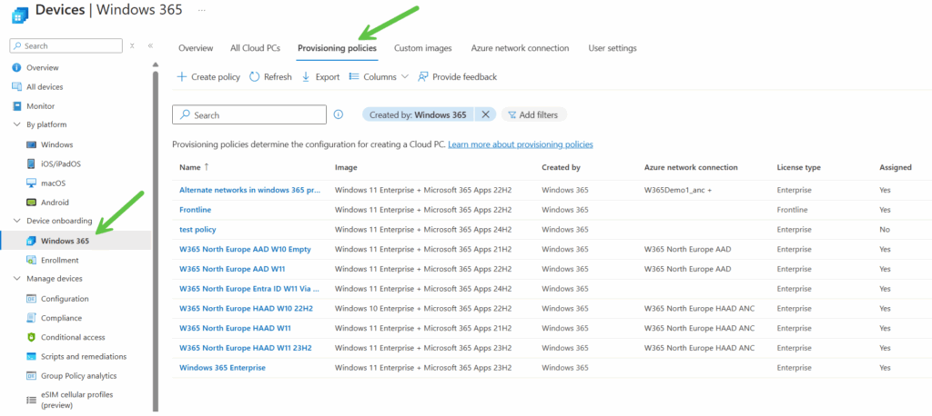Click the Group Policy analytics icon

[32, 376]
